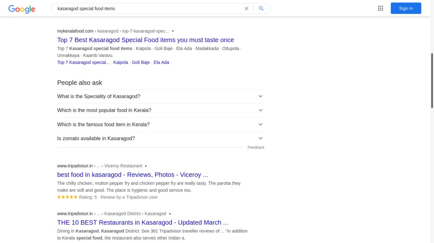
Task: Open mykeralafood.com result options arrow
Action: pos(173,31)
